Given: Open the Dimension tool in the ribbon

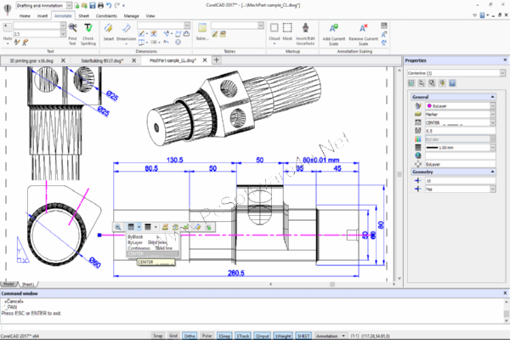Looking at the screenshot, I should [x=126, y=29].
